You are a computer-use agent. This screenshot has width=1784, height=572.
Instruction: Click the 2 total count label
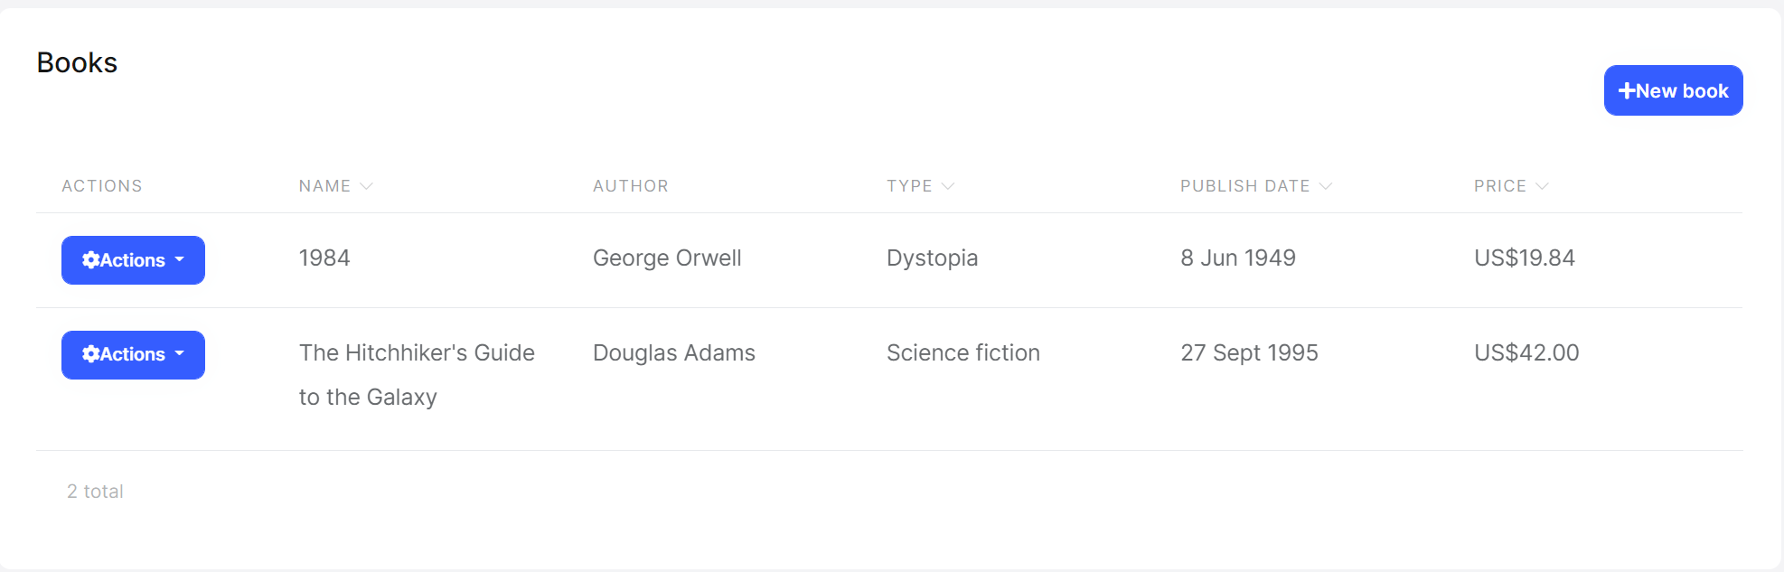94,491
